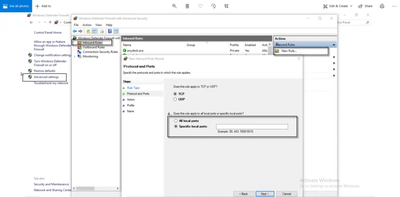Image resolution: width=400 pixels, height=197 pixels.
Task: Click the blue help question mark icon
Action: [x=110, y=31]
